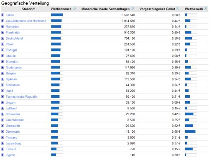
Task: Select bid value 0,82 € for Österreich
Action: tap(176, 126)
